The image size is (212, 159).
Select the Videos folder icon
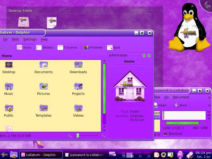click(x=78, y=111)
